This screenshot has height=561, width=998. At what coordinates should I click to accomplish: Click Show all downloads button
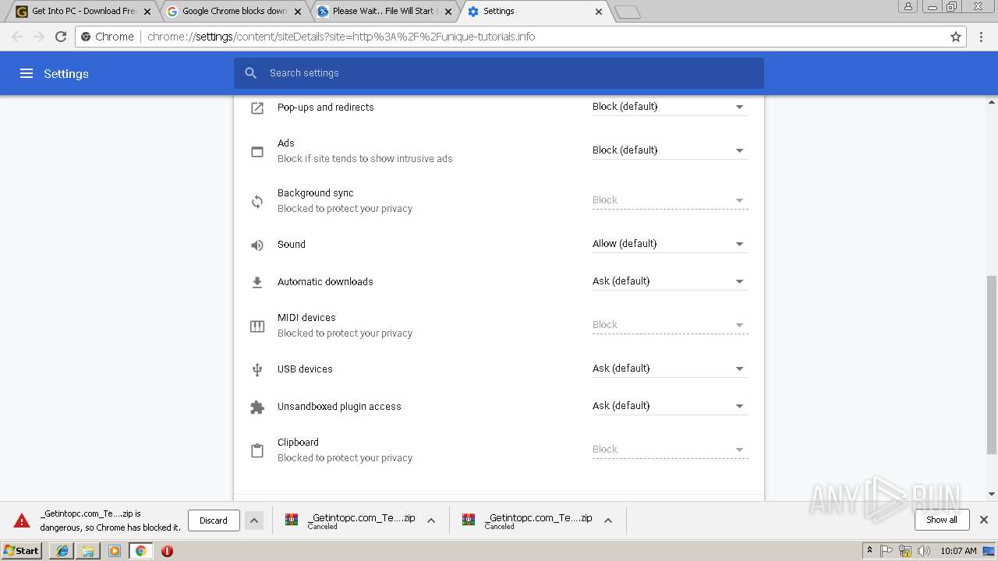pyautogui.click(x=942, y=520)
